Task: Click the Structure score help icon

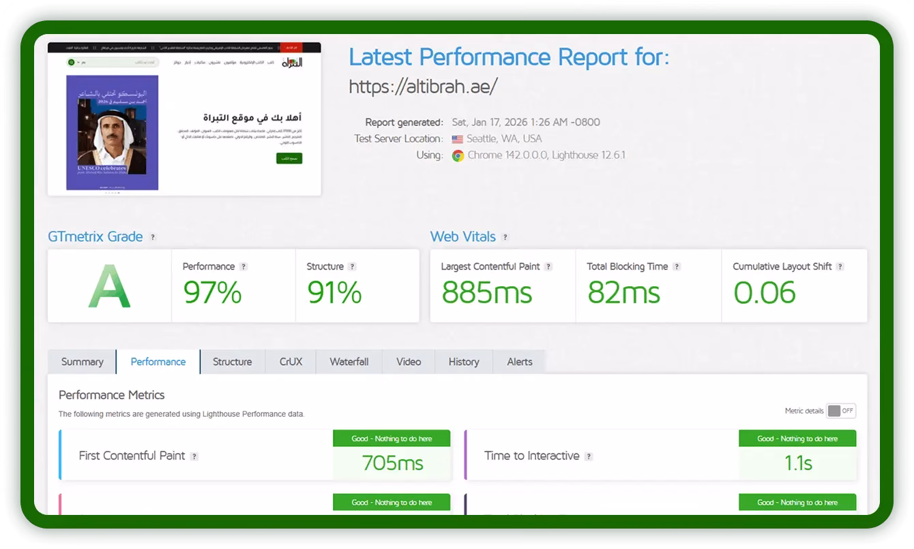Action: [x=352, y=267]
